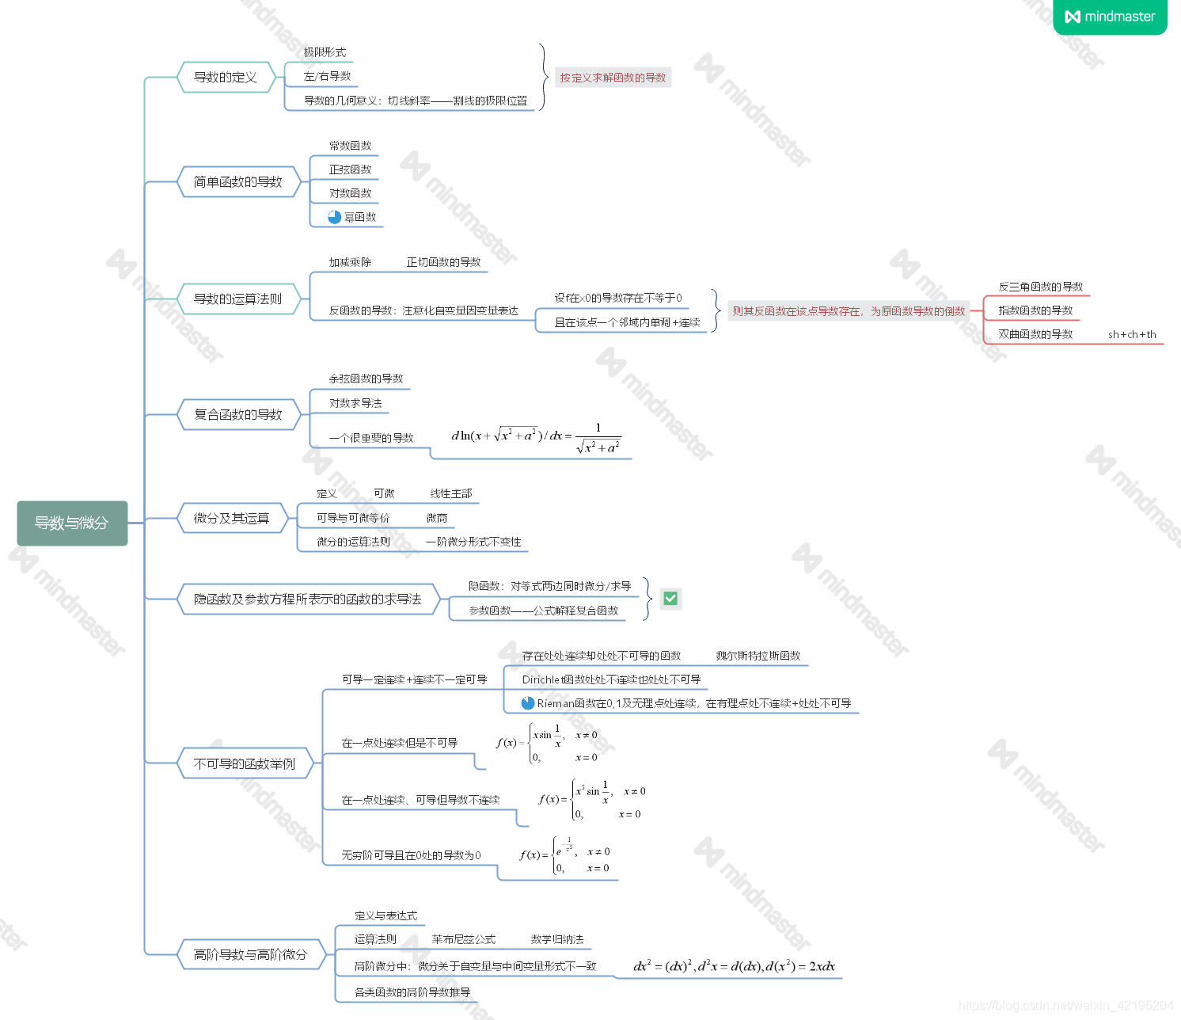Click the subtopic 高阶微分中
Viewport: 1181px width, 1020px height.
coord(476,966)
